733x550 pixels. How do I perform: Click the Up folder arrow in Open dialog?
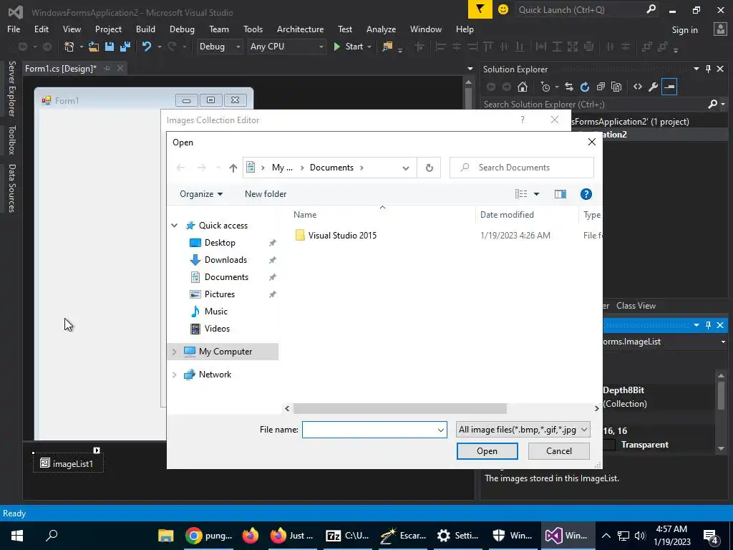tap(233, 168)
